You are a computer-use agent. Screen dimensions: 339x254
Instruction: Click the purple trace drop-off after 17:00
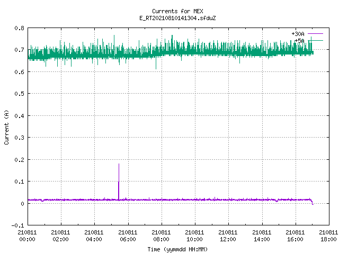click(312, 202)
